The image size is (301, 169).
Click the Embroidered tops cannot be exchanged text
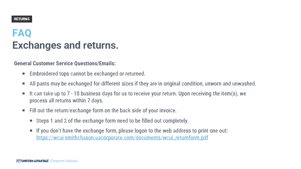[x=87, y=74]
